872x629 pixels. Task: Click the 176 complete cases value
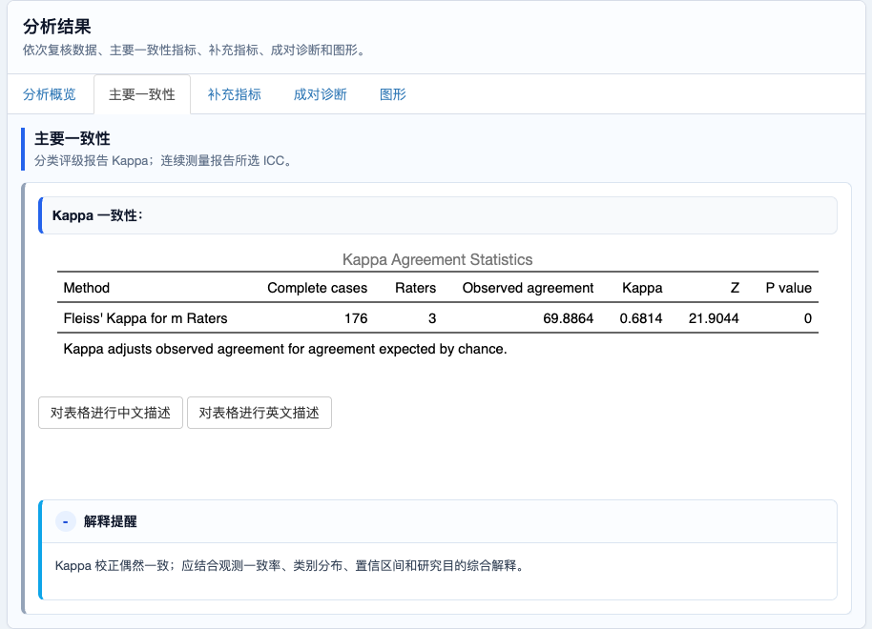[x=356, y=318]
